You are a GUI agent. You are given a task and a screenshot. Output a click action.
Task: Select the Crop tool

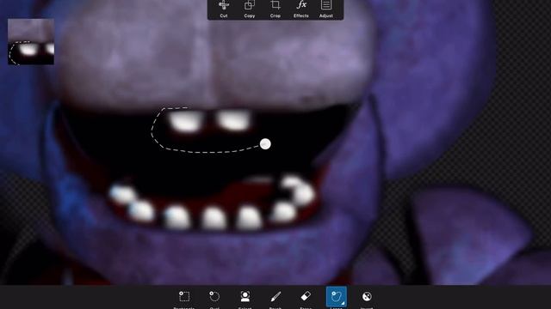pyautogui.click(x=275, y=9)
